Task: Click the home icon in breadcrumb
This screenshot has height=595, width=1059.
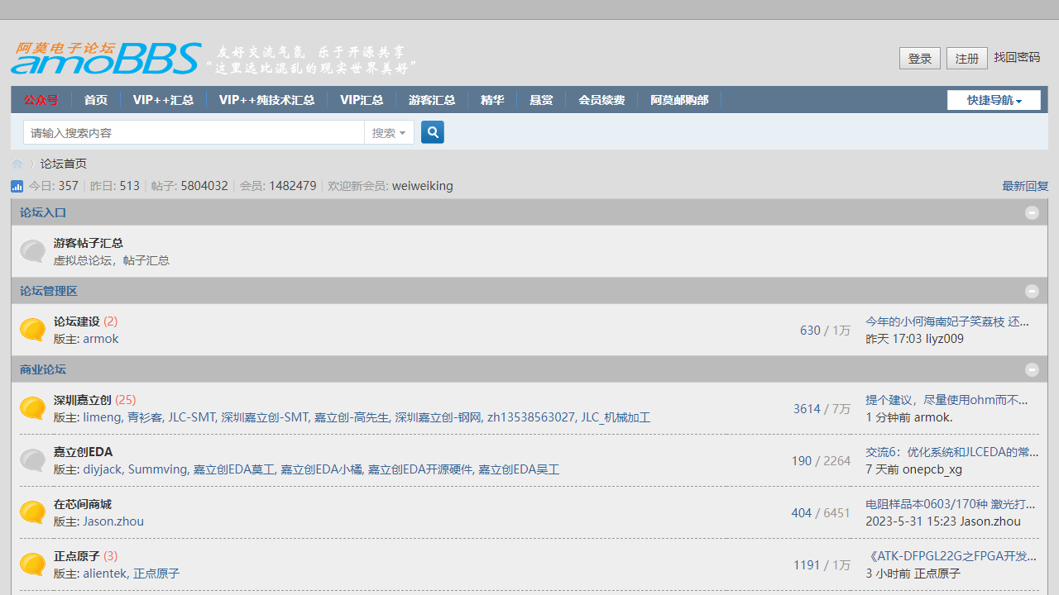Action: coord(17,164)
